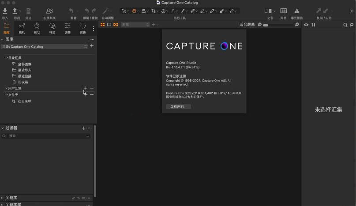
Task: Click the Copyright notice (版权声明...) button
Action: coord(179,107)
